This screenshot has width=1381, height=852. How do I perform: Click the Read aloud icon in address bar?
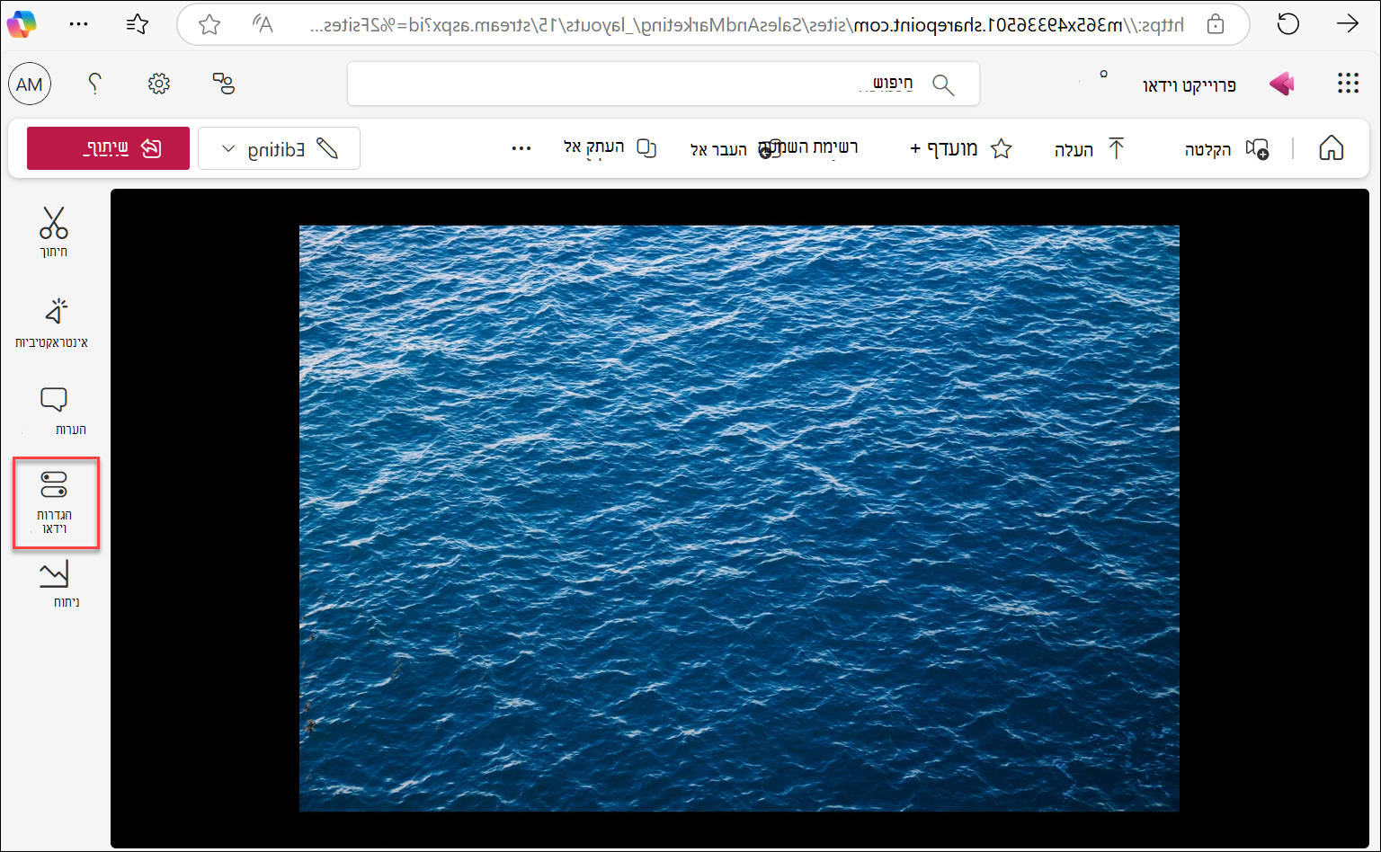point(263,24)
